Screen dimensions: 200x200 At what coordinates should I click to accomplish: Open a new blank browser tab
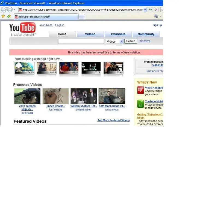(82, 17)
